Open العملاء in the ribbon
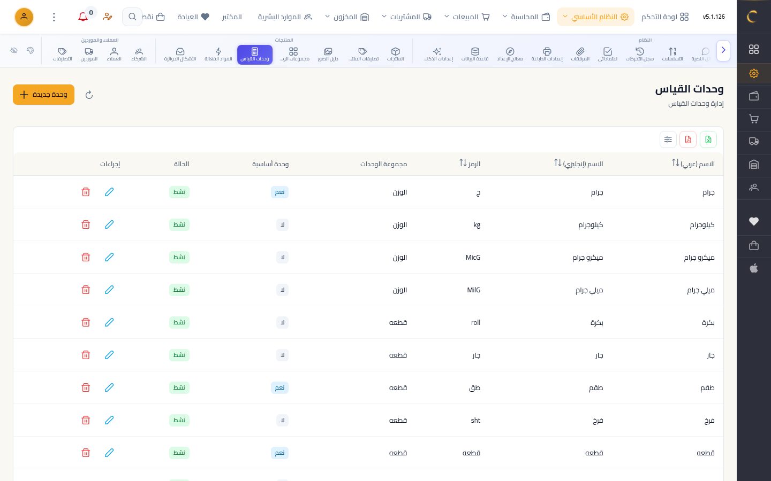Viewport: 771px width, 481px height. [x=114, y=55]
